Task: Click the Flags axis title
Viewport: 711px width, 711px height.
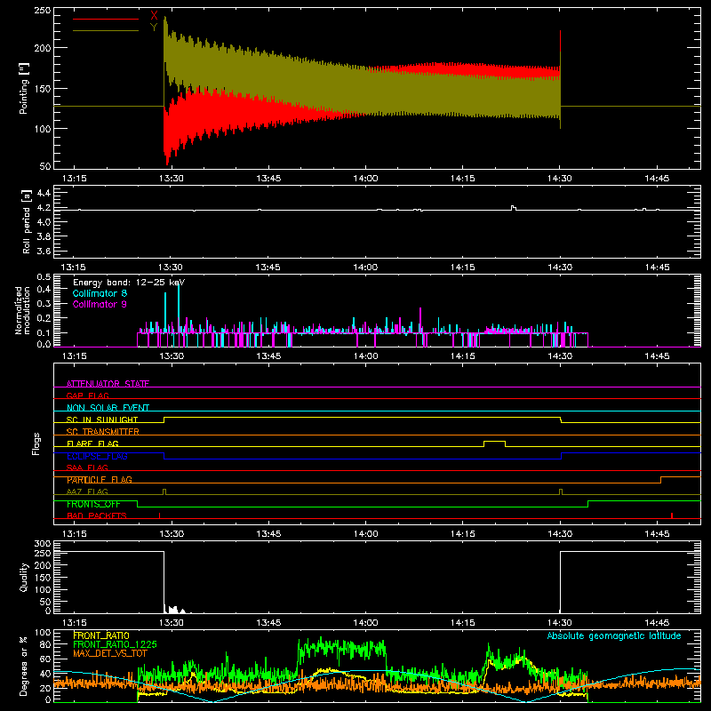Action: (x=36, y=443)
